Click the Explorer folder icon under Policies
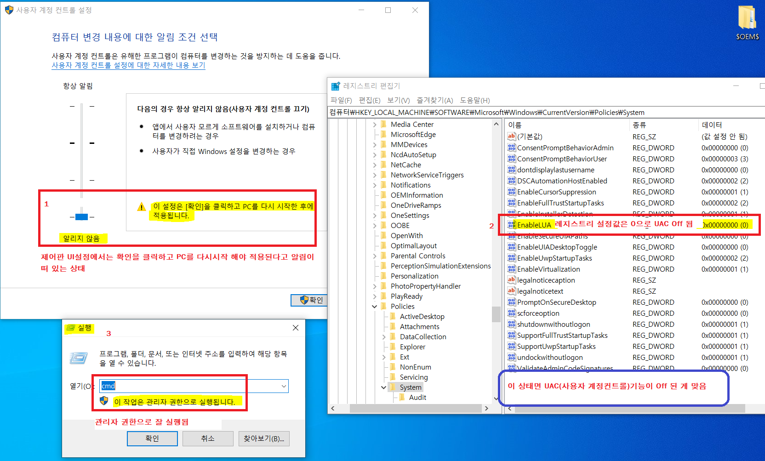The image size is (765, 461). coord(393,347)
